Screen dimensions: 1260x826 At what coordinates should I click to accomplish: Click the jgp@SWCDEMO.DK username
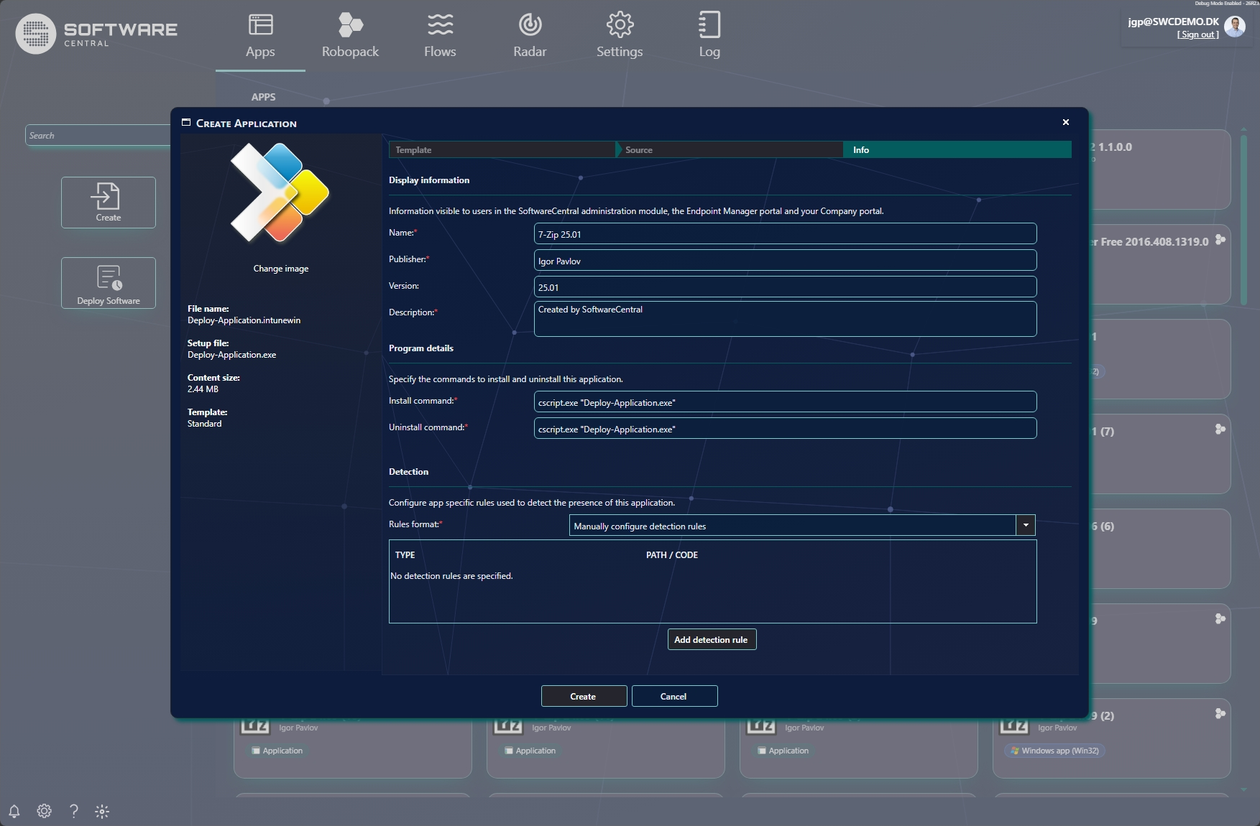[1173, 22]
